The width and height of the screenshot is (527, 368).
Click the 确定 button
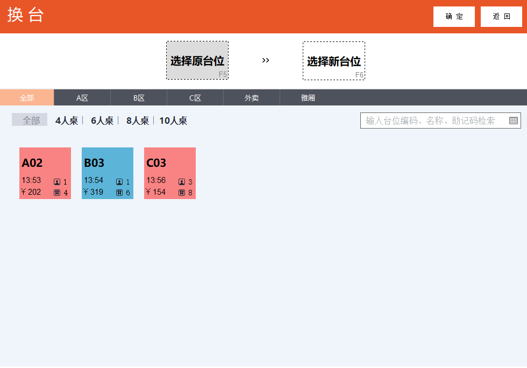click(x=454, y=17)
